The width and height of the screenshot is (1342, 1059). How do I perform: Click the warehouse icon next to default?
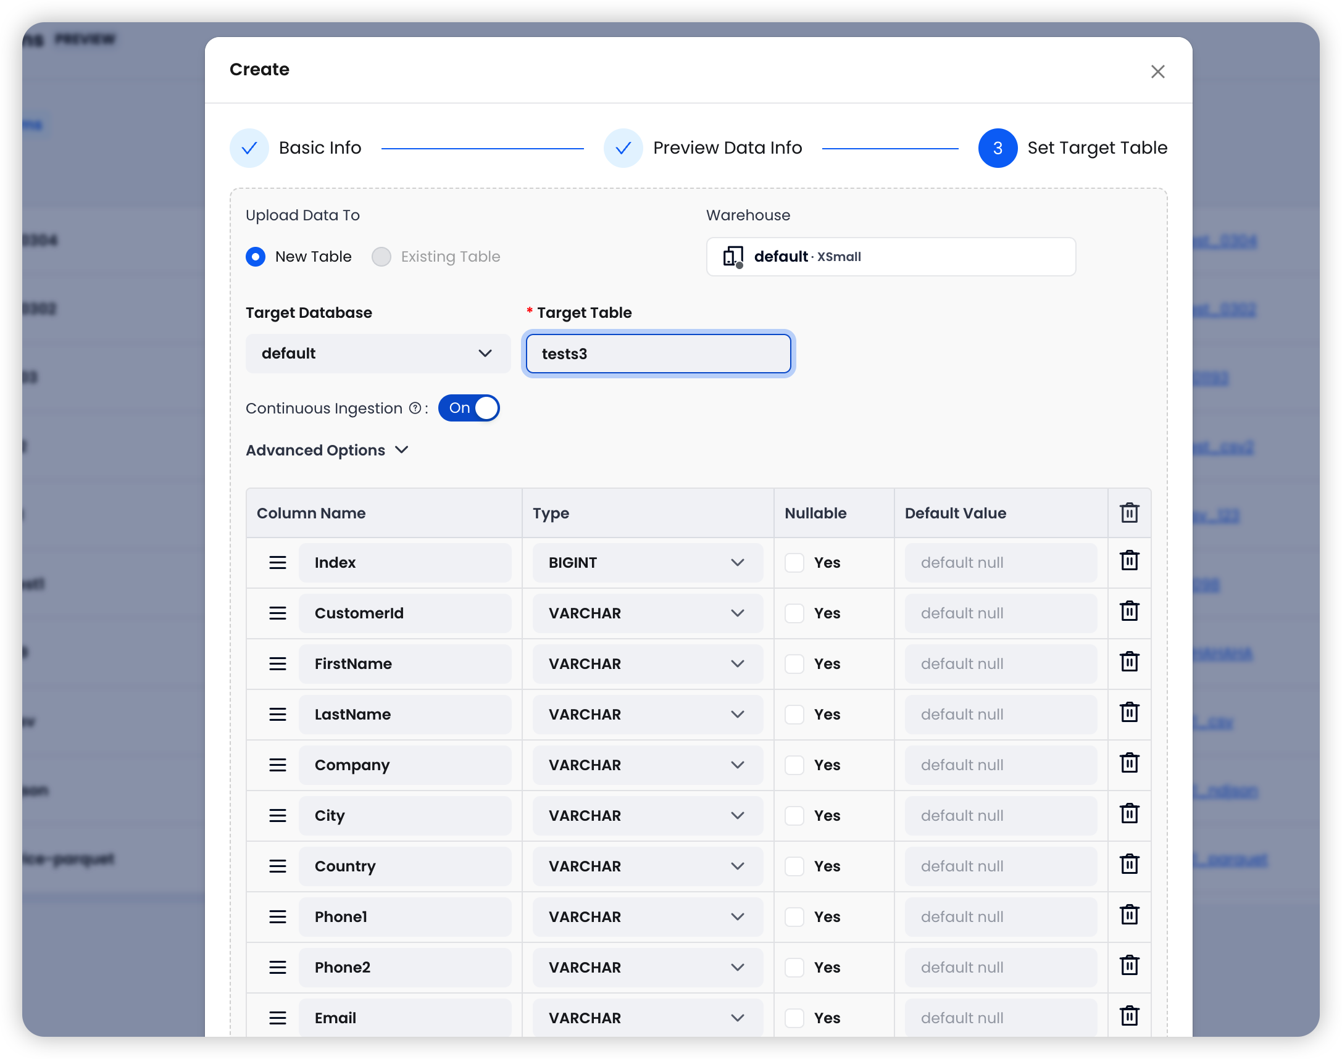click(732, 257)
